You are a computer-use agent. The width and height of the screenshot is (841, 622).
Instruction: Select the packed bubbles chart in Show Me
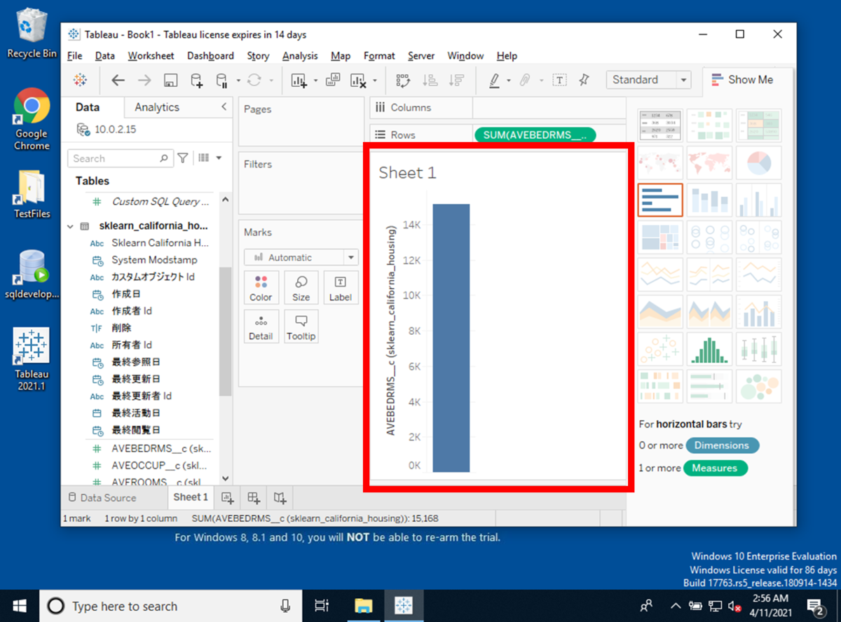point(758,386)
